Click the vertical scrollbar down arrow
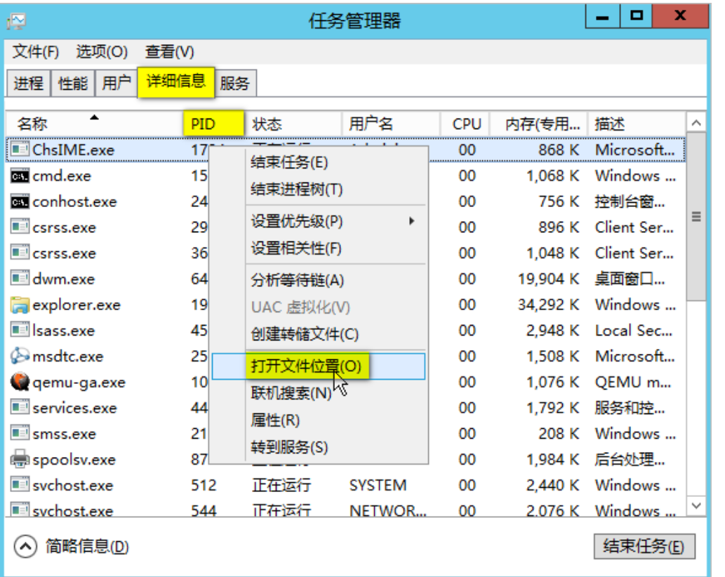This screenshot has height=577, width=725. (x=696, y=505)
